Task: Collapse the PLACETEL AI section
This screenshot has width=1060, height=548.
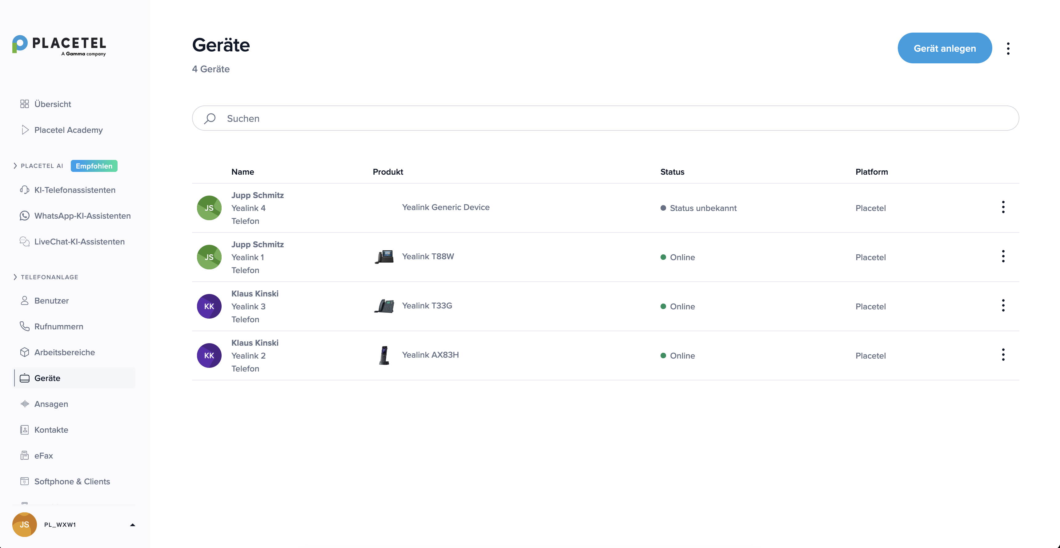Action: [15, 166]
